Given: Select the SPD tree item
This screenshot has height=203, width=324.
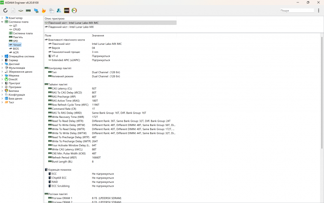Looking at the screenshot, I should point(15,41).
